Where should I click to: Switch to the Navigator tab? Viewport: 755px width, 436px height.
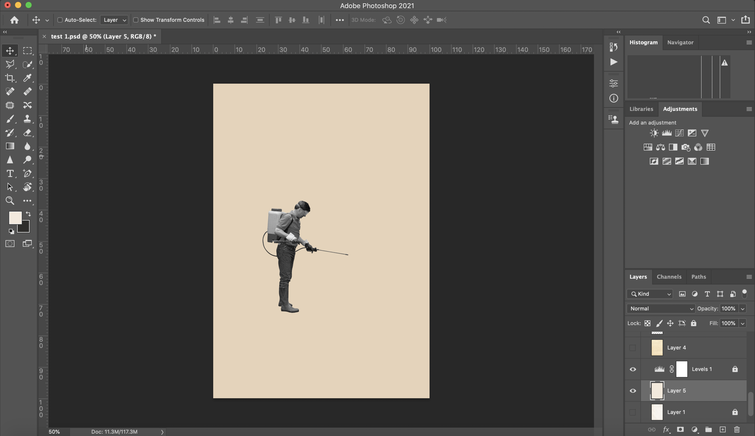680,43
